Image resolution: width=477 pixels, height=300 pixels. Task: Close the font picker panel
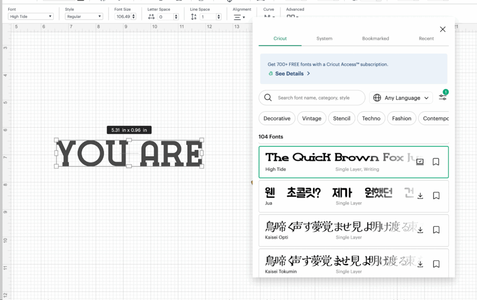[443, 29]
